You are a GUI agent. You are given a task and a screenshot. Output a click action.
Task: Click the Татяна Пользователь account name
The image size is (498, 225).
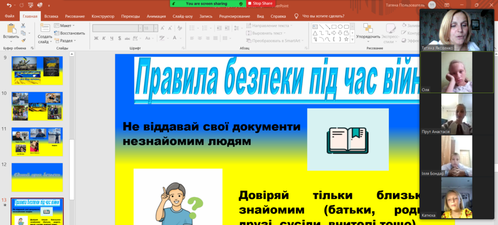[x=405, y=5]
